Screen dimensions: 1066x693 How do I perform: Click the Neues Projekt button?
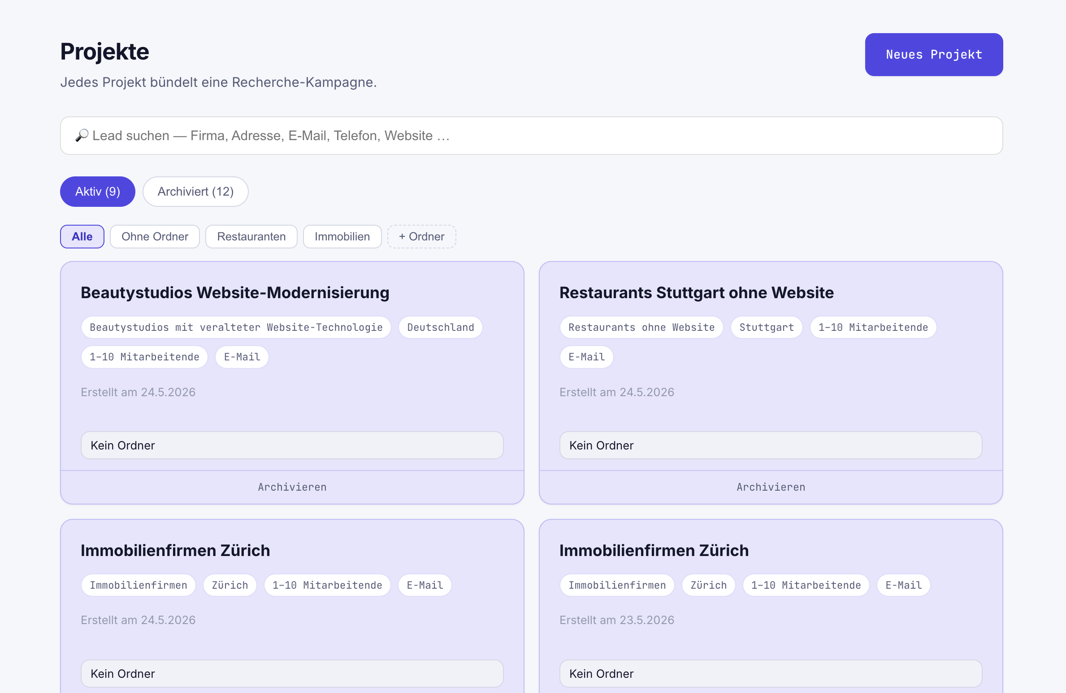coord(934,55)
